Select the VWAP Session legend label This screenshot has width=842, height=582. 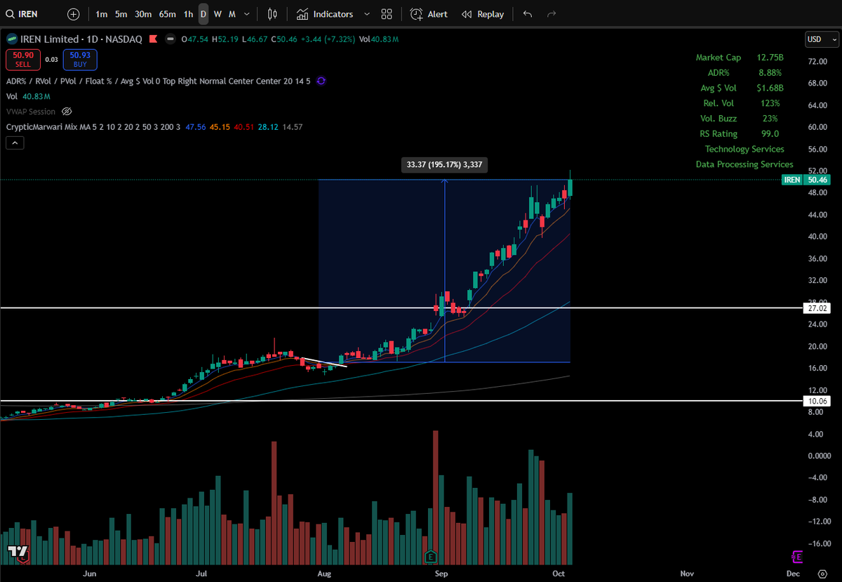point(31,112)
